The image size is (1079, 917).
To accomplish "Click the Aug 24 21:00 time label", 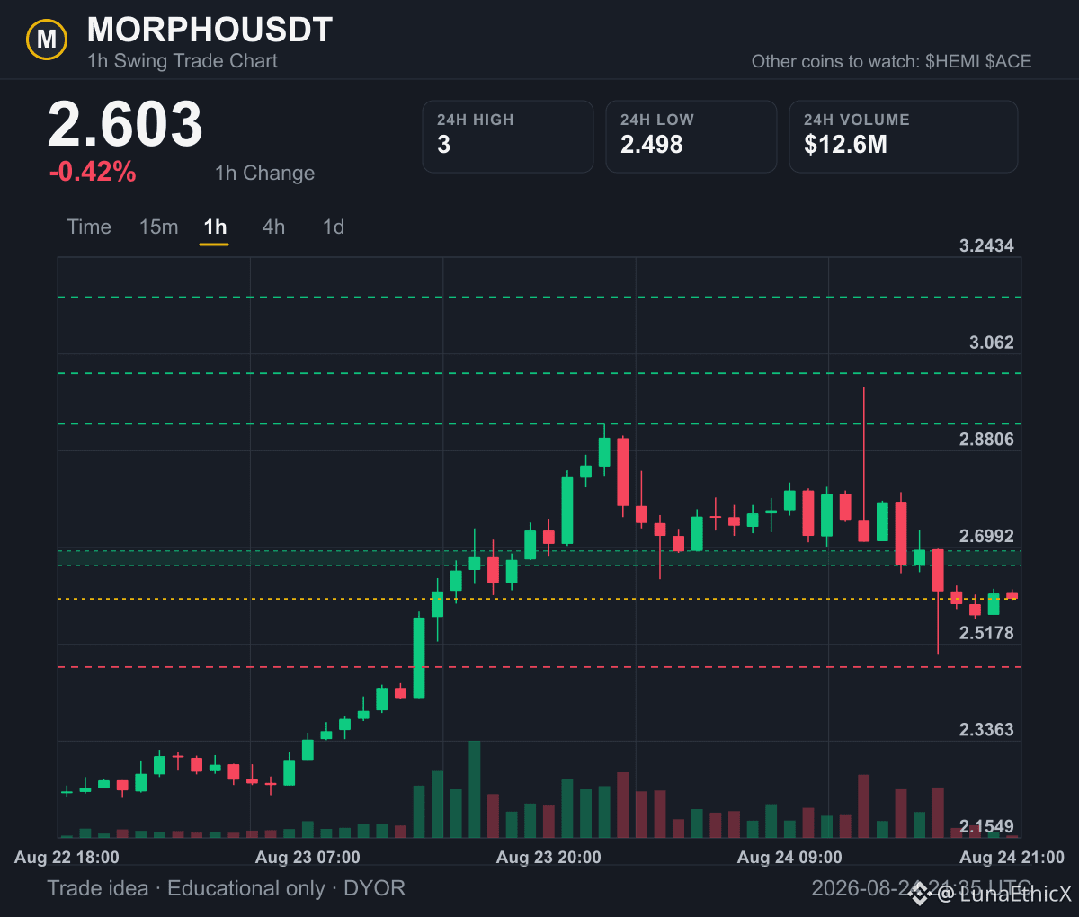I will tap(1012, 858).
